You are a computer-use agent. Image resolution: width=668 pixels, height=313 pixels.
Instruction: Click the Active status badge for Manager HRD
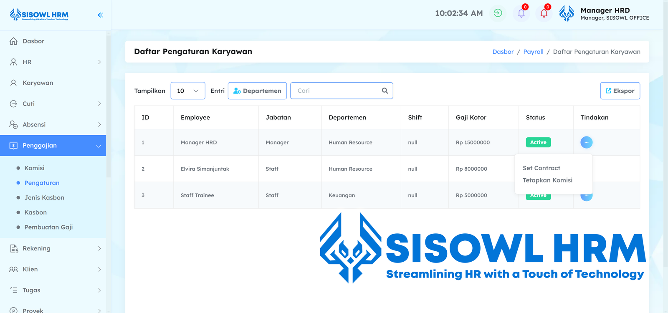coord(538,142)
